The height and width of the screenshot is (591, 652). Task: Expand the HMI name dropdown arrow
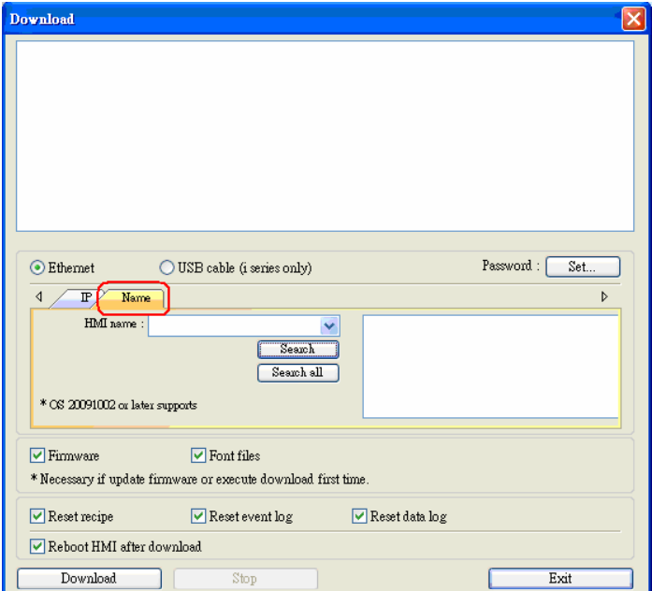click(329, 325)
